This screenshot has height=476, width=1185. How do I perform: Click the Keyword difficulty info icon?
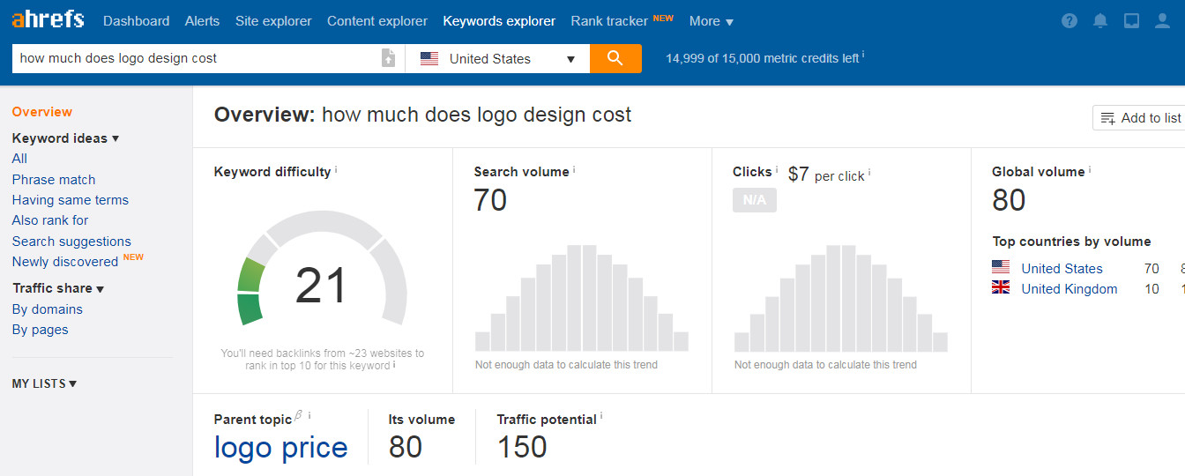click(x=336, y=169)
